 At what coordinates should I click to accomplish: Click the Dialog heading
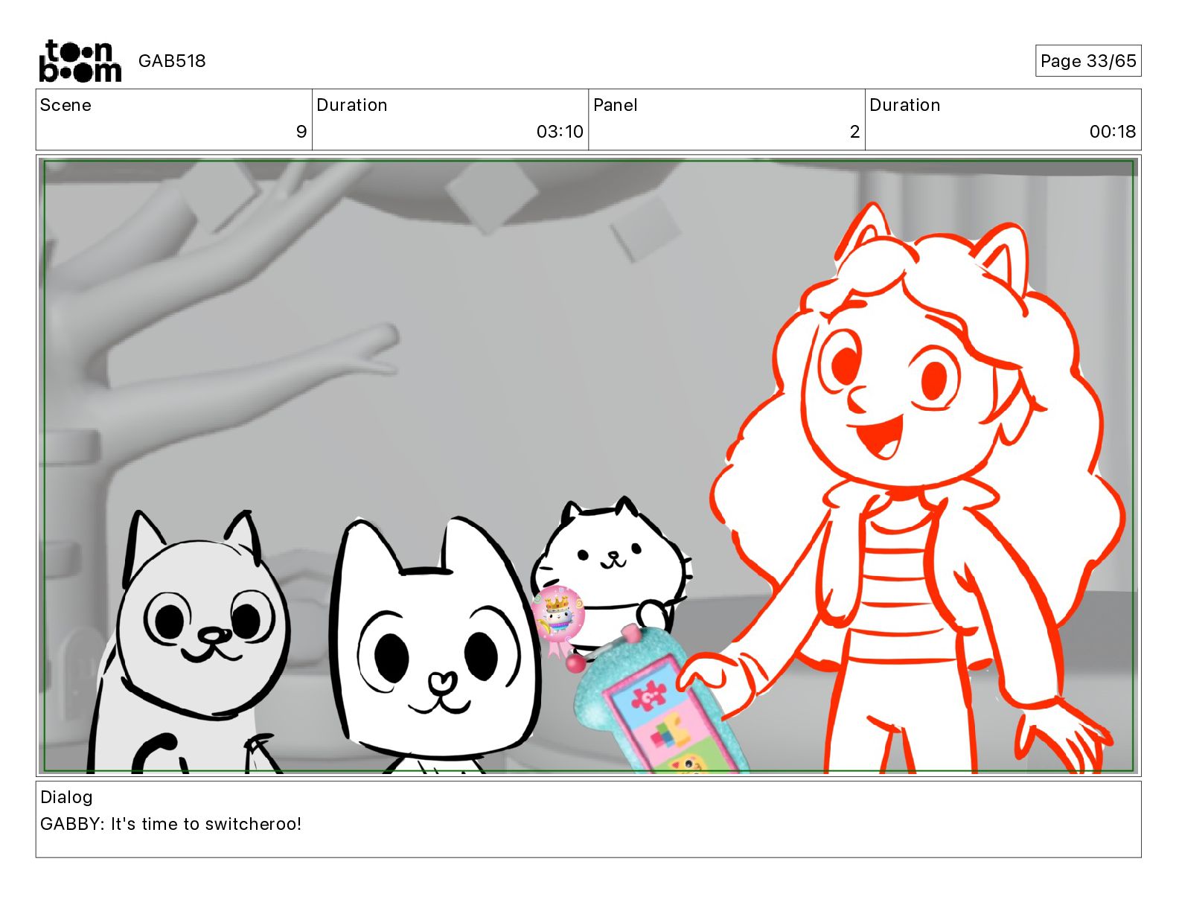66,797
